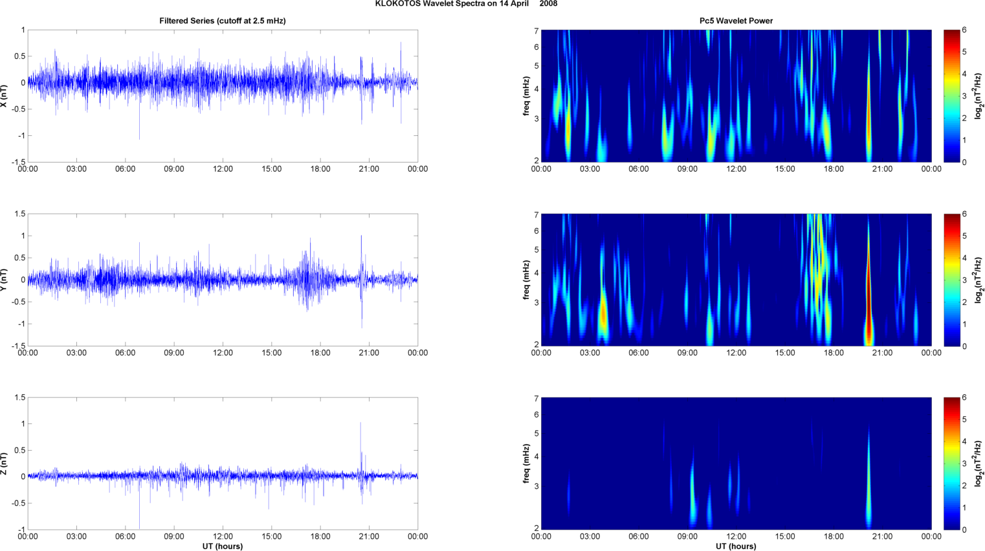
Task: Click the 21:00 tick under Y series plot
Action: pos(369,353)
